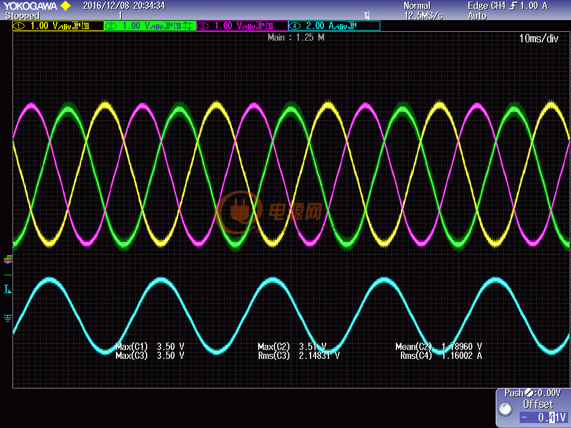This screenshot has height=428, width=571.
Task: Click the Mean(C2) 1.78960 V measurement
Action: 439,346
